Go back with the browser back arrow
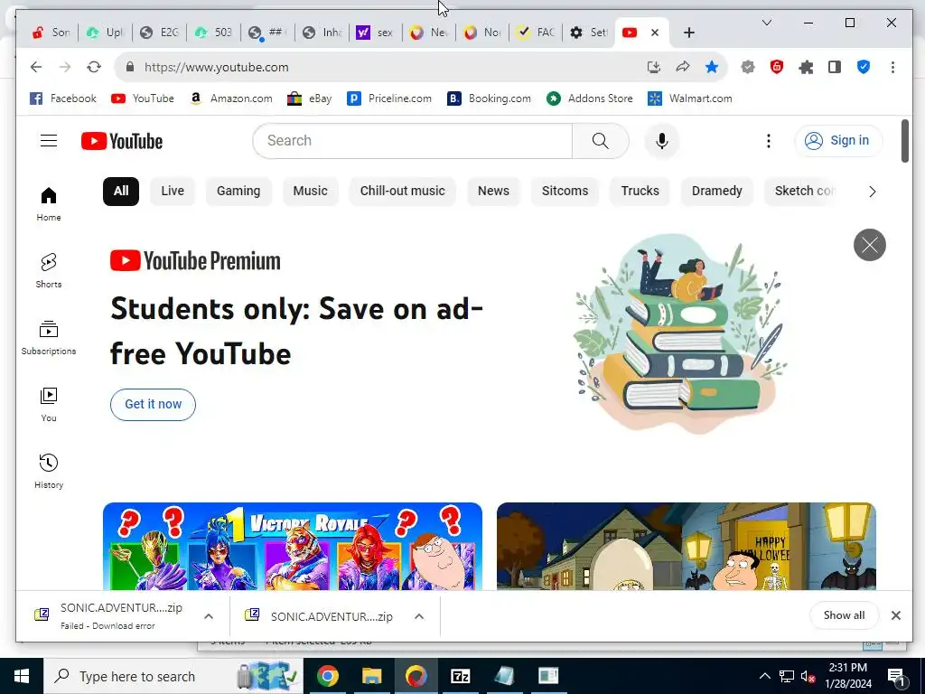 coord(36,67)
